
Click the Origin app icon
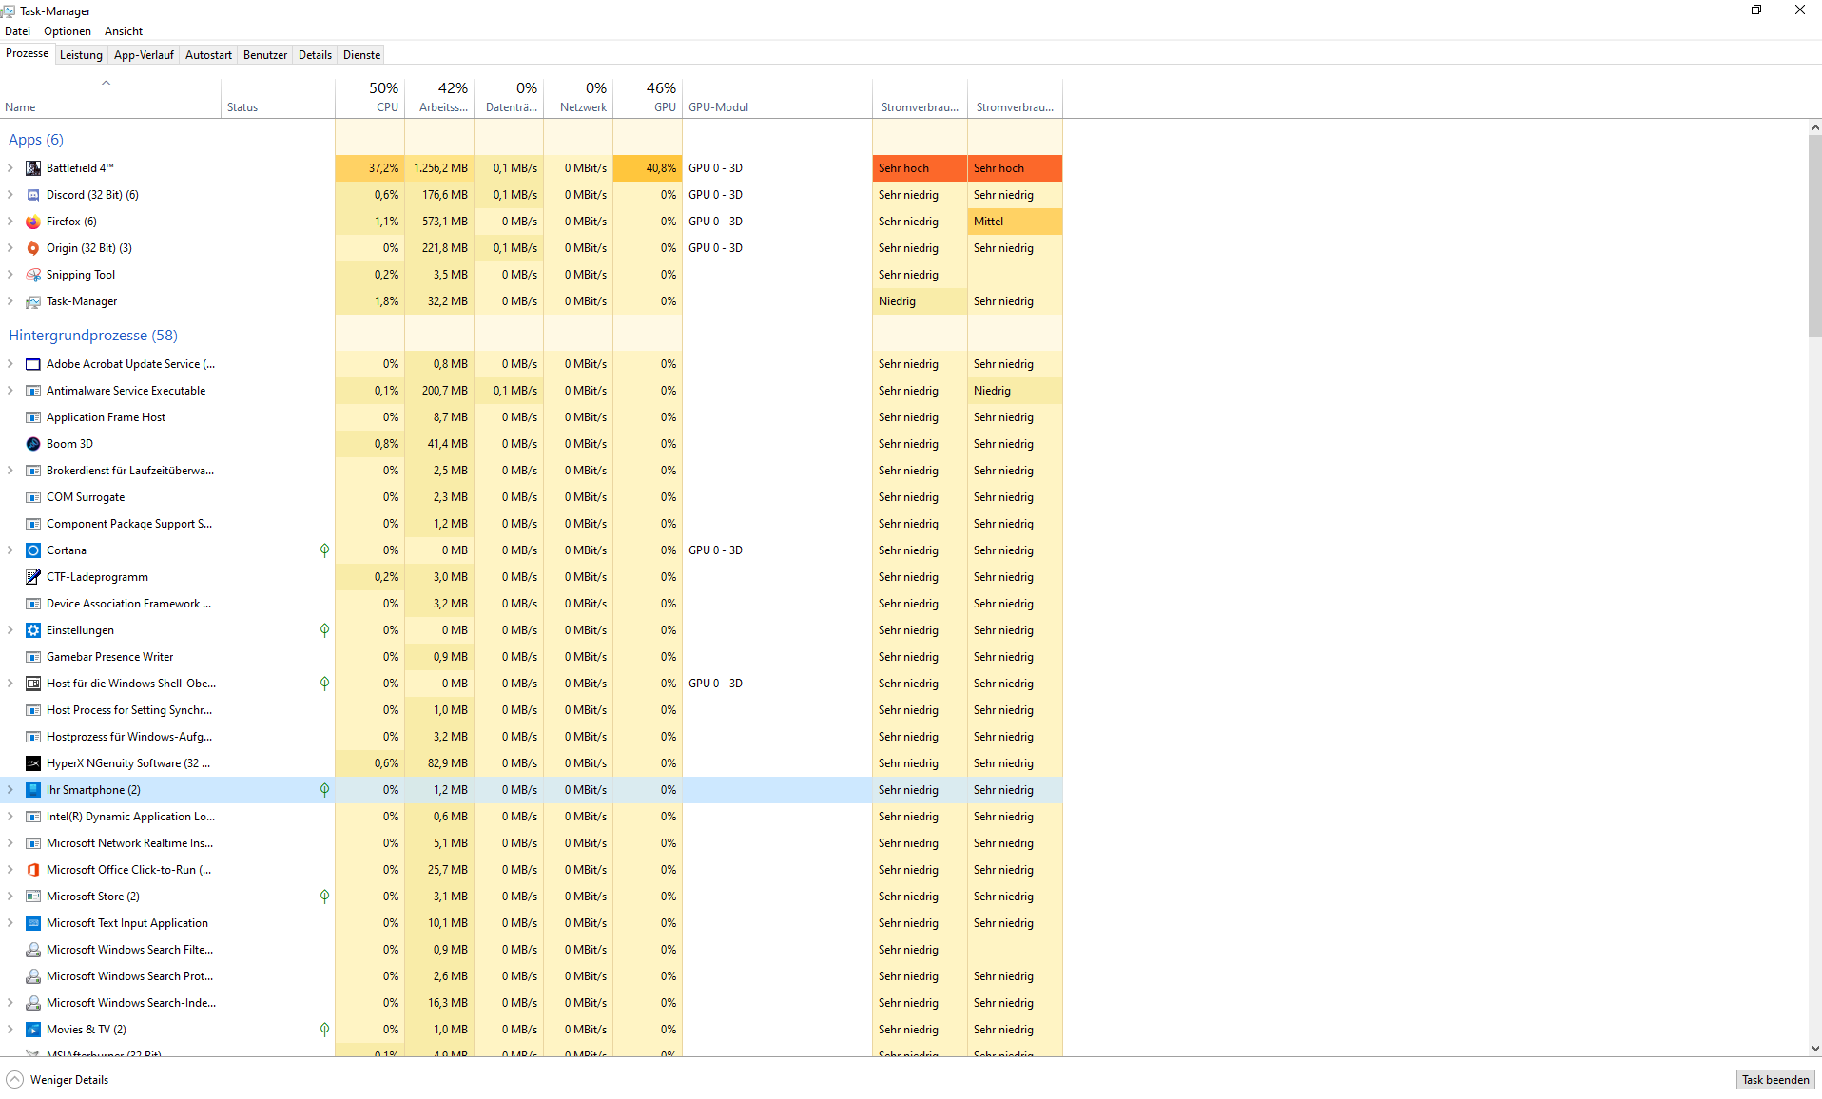point(33,248)
